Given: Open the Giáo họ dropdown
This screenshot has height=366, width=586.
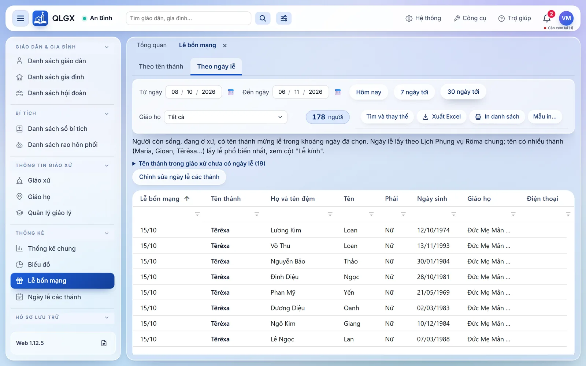Looking at the screenshot, I should pyautogui.click(x=226, y=117).
